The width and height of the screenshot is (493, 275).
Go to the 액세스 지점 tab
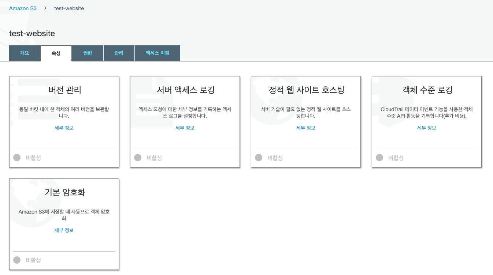click(157, 53)
